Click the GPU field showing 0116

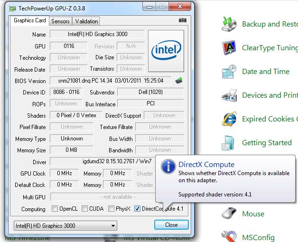(69, 46)
